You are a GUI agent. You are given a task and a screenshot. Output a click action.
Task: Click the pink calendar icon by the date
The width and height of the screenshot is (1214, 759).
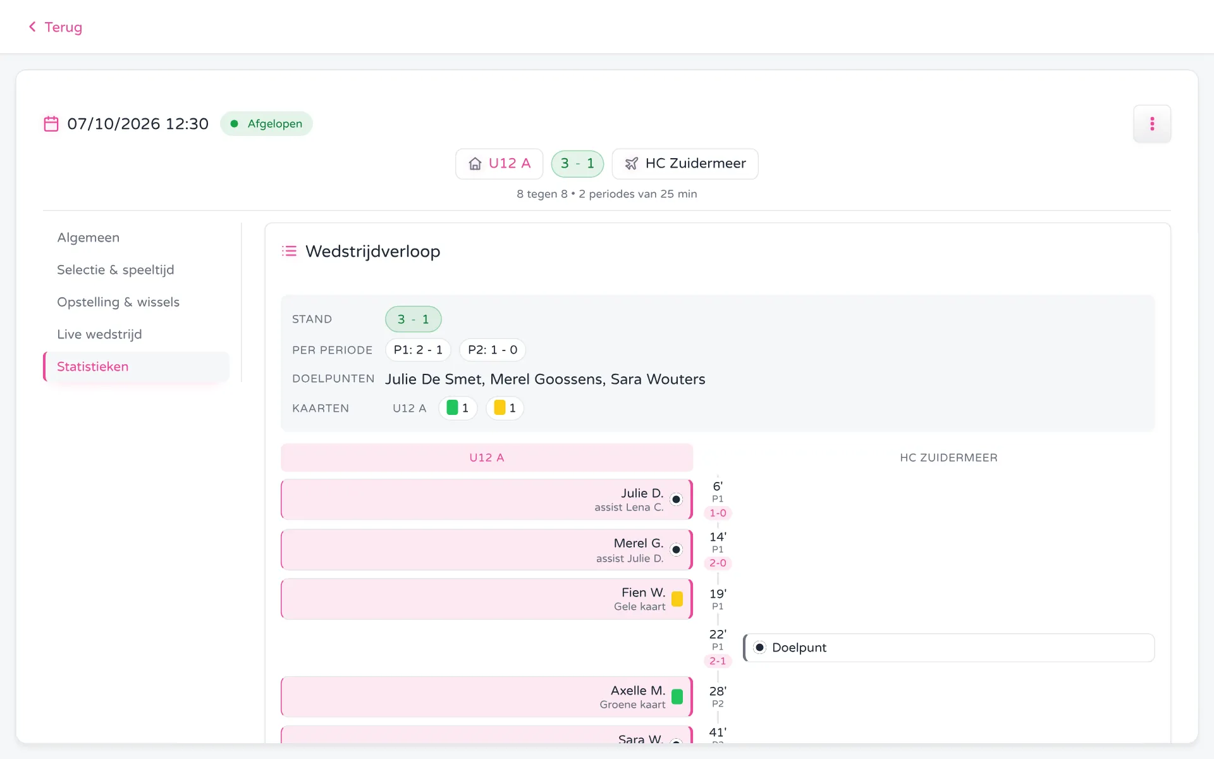[x=51, y=124]
